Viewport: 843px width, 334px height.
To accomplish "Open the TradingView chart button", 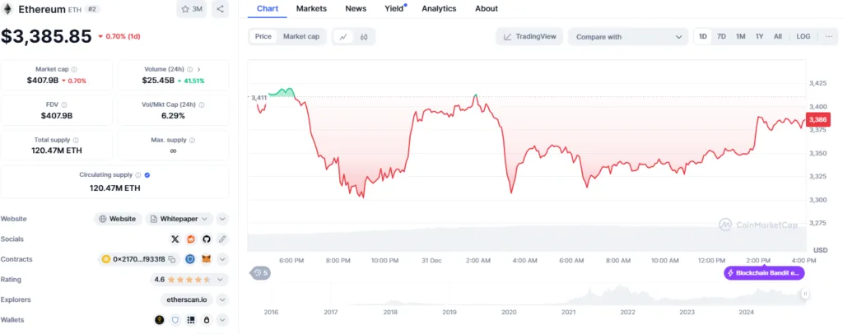I will [x=529, y=36].
